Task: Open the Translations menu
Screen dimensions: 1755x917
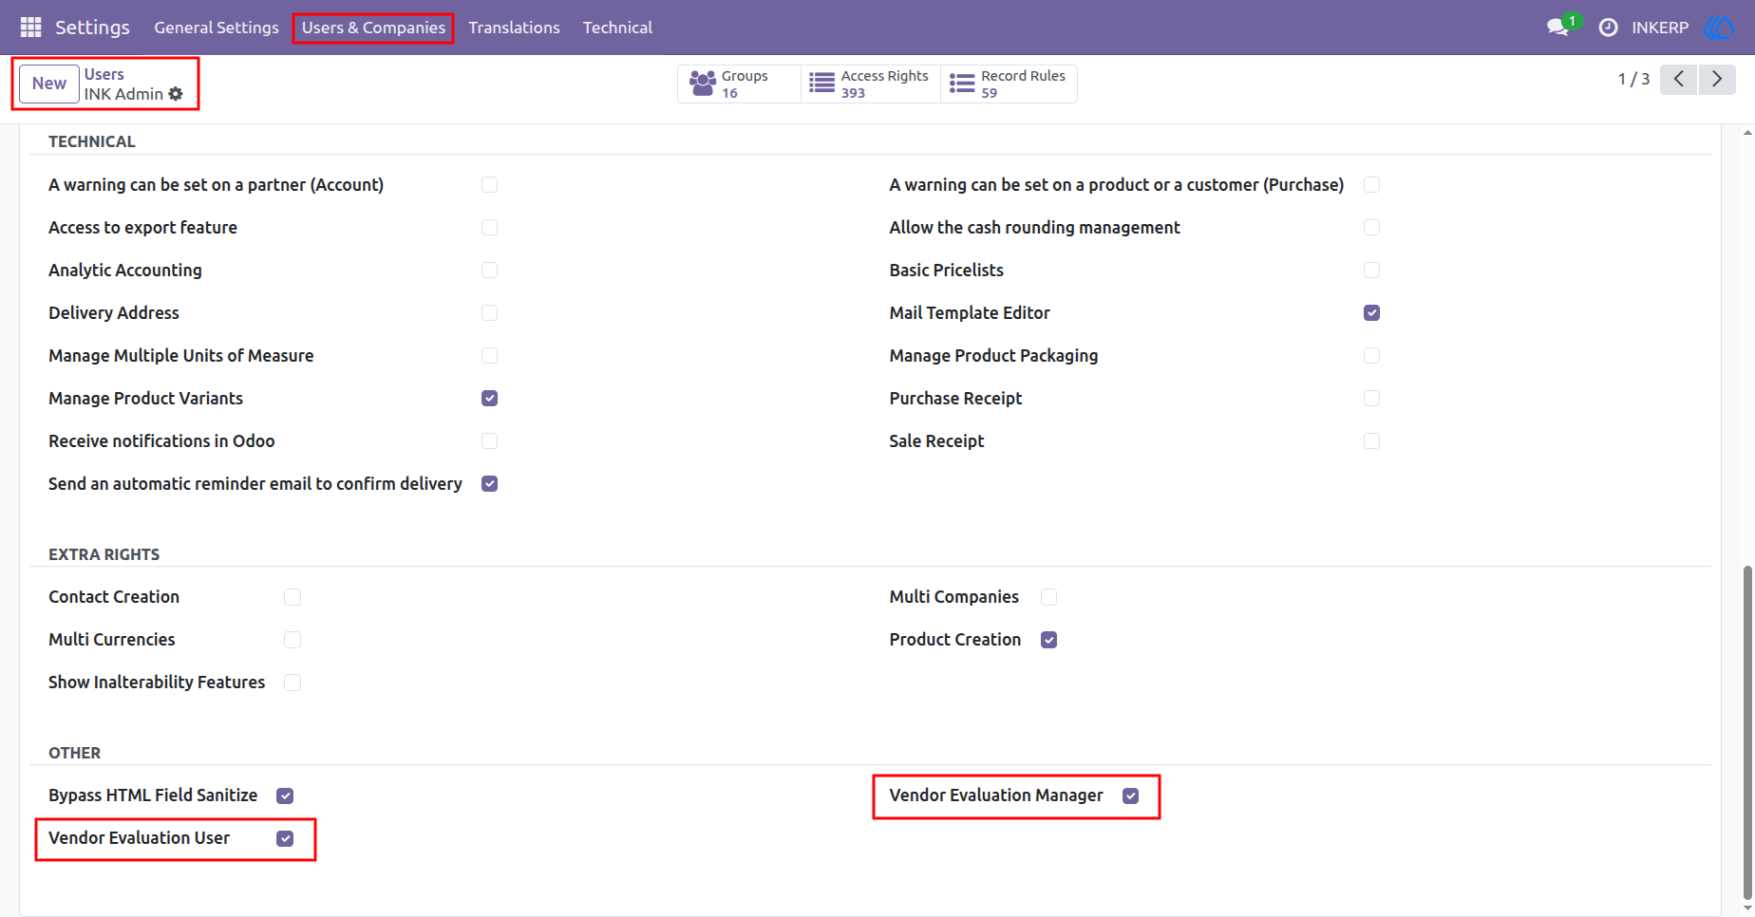Action: (514, 28)
